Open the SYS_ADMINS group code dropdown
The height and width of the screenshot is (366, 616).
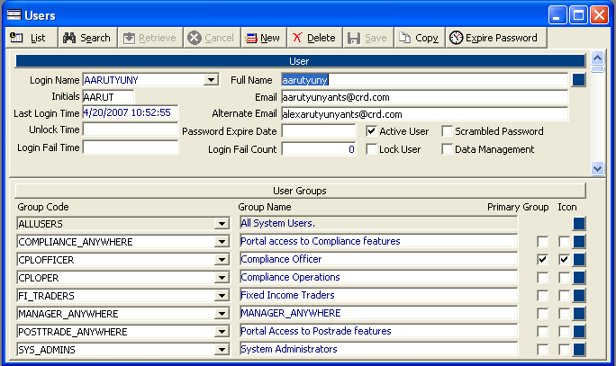[x=222, y=350]
